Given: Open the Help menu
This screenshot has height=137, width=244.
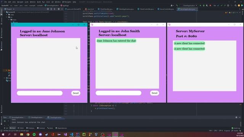Looking at the screenshot, I should pos(74,2).
